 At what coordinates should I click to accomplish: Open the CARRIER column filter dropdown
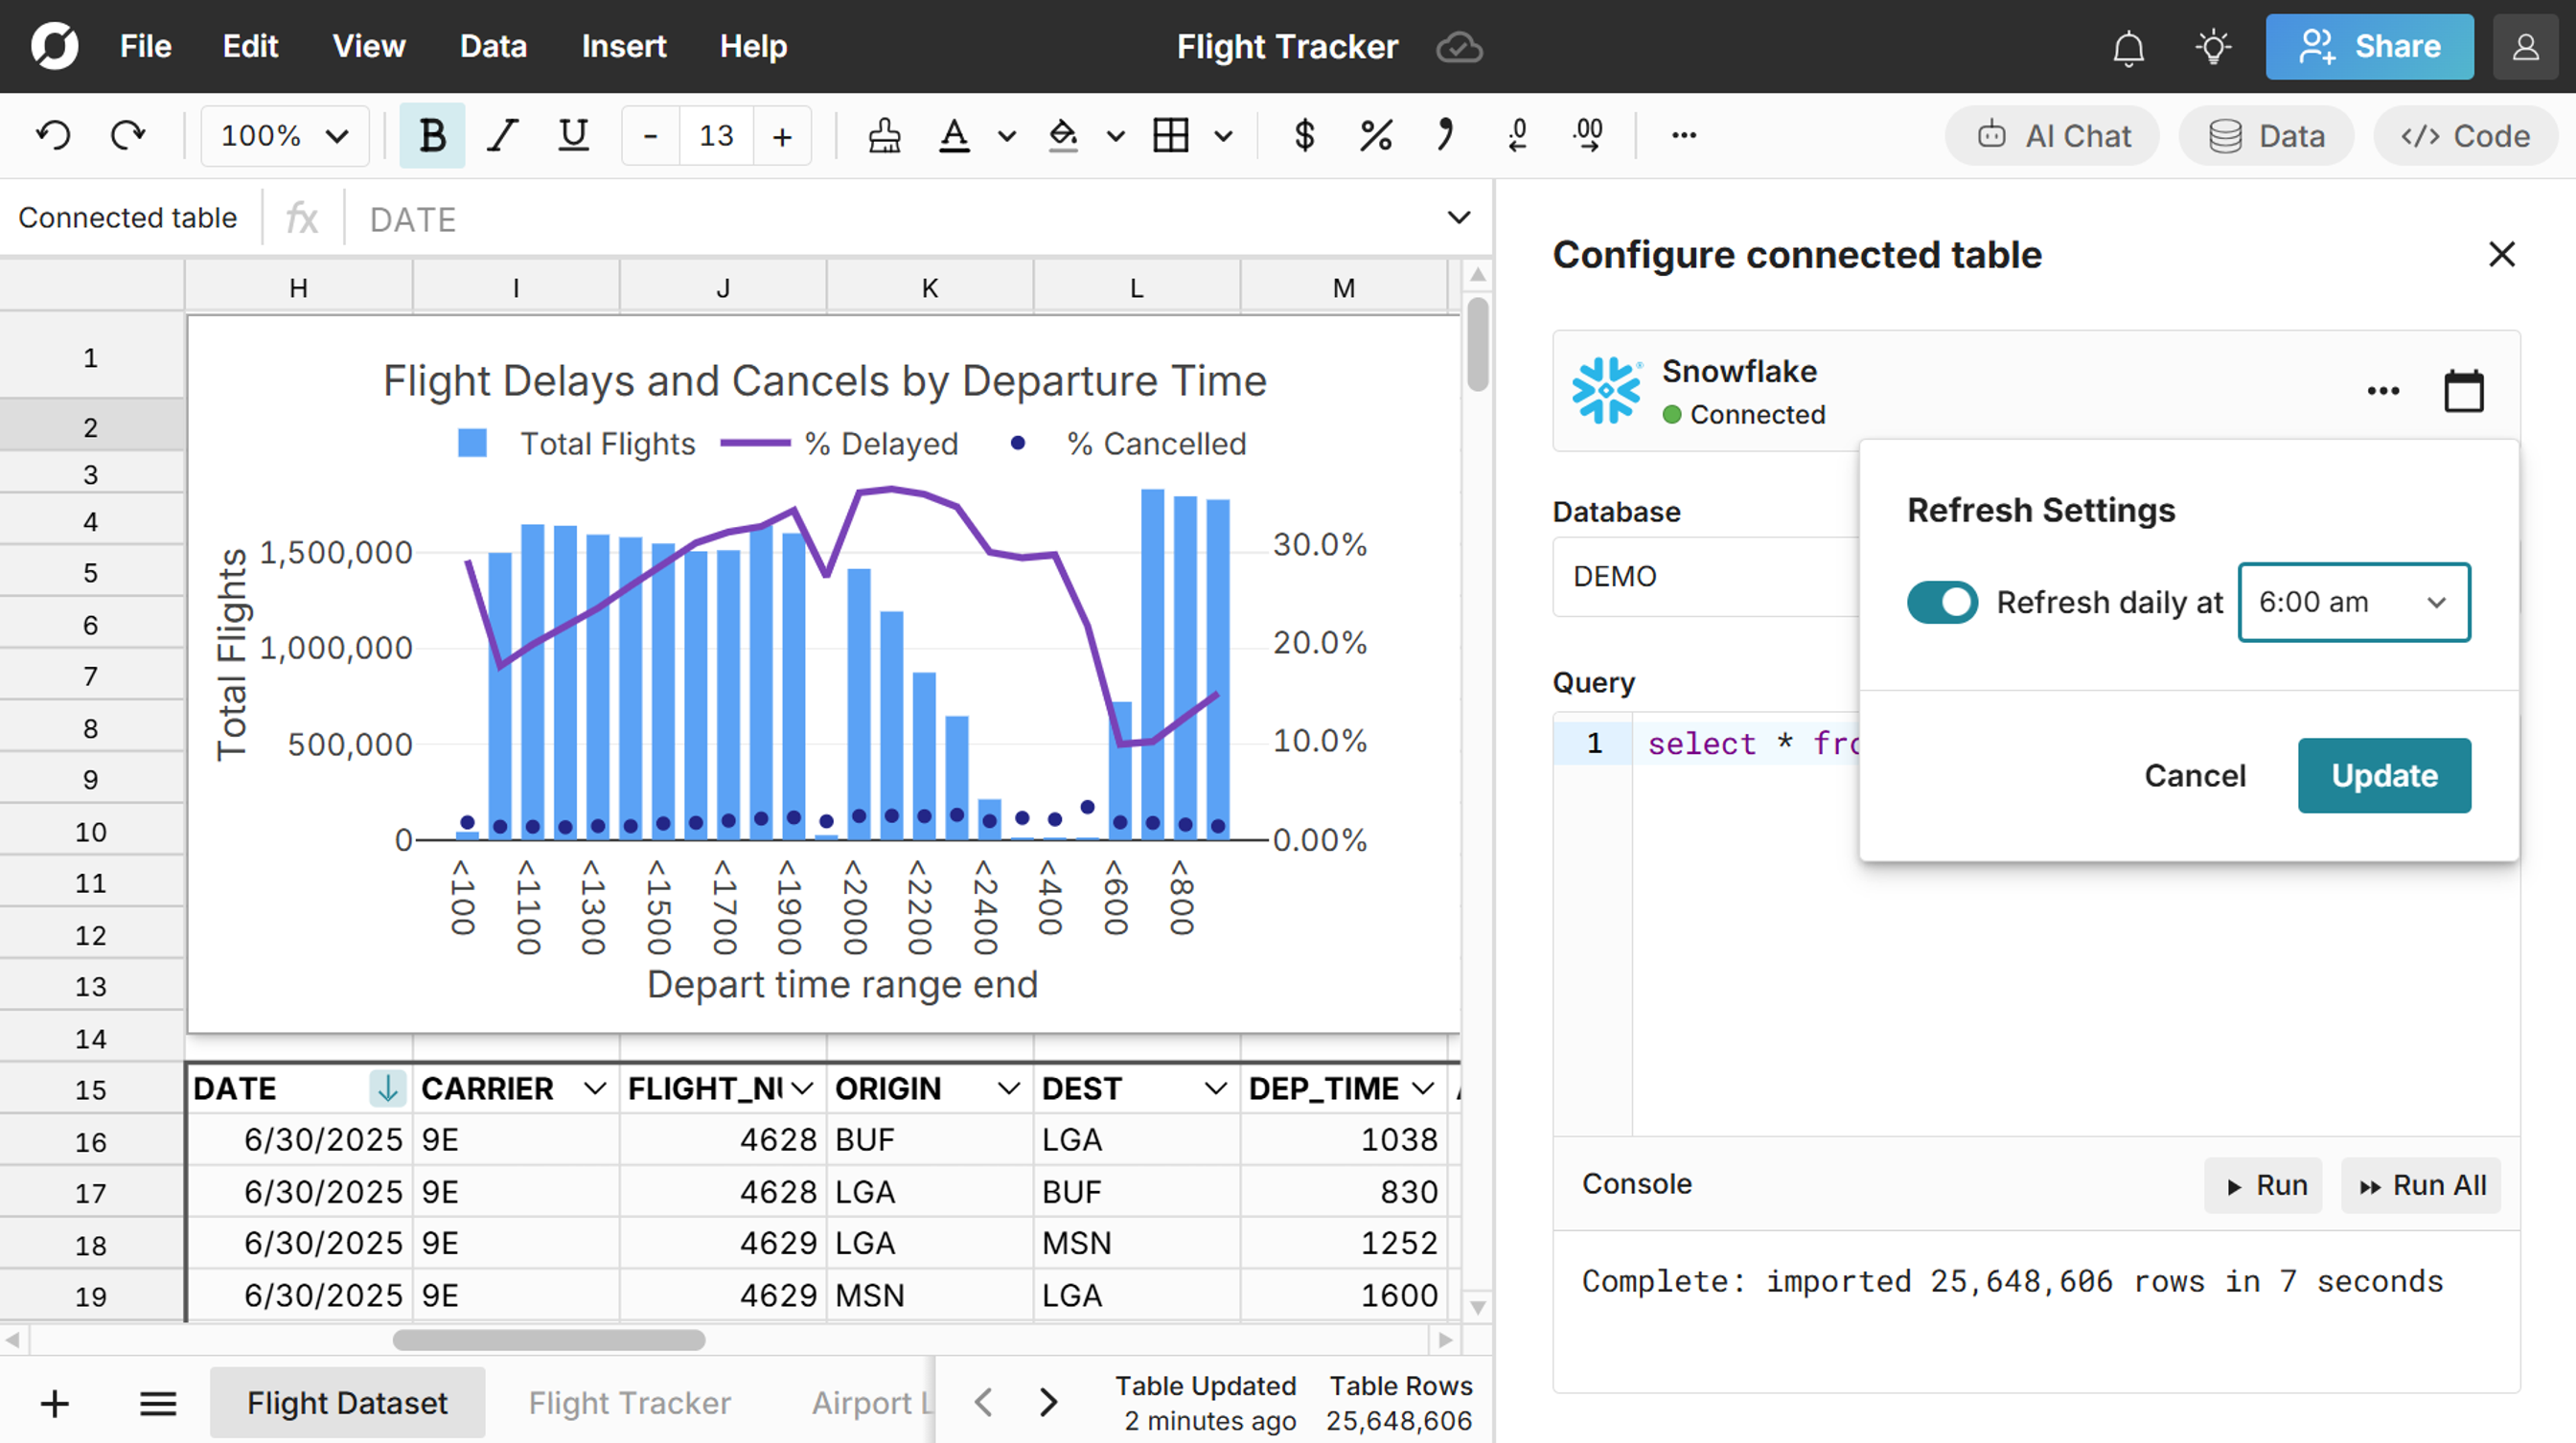pos(595,1088)
